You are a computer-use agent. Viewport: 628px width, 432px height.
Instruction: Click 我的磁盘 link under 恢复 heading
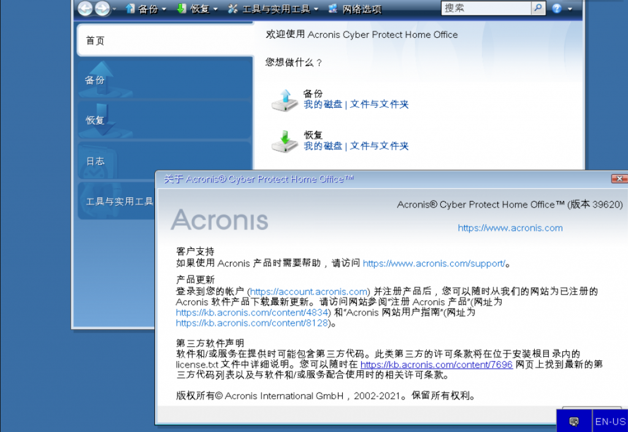click(x=323, y=146)
